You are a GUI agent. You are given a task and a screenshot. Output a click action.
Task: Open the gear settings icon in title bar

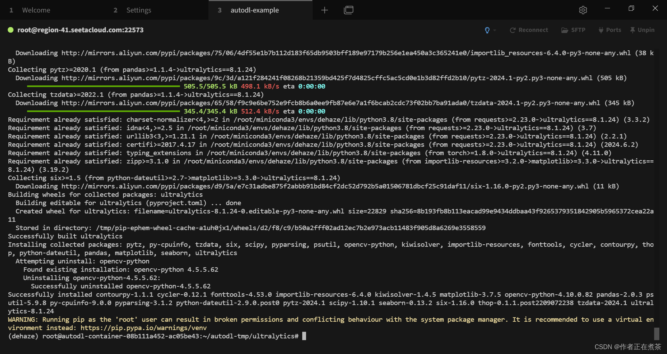point(583,10)
